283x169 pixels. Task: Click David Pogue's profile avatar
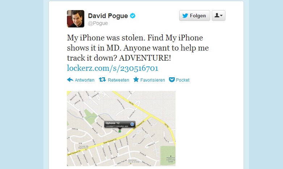point(76,19)
